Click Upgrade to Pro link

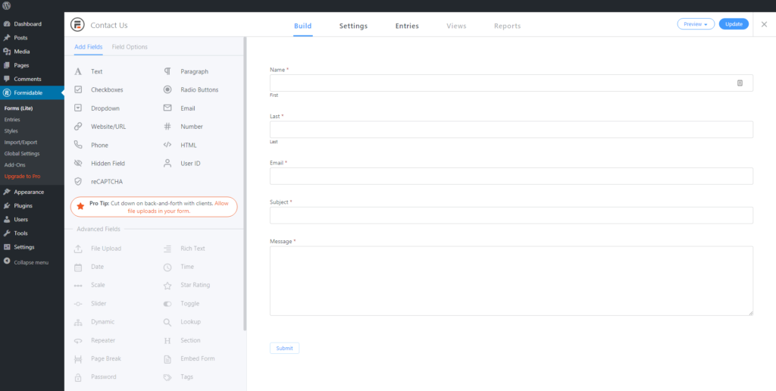click(x=22, y=177)
